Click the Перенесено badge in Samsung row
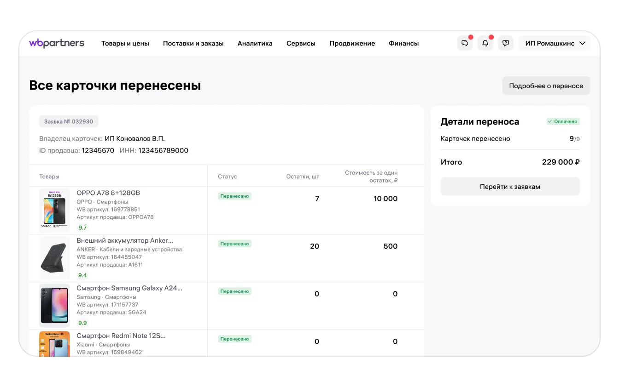The image size is (619, 387). click(x=234, y=291)
